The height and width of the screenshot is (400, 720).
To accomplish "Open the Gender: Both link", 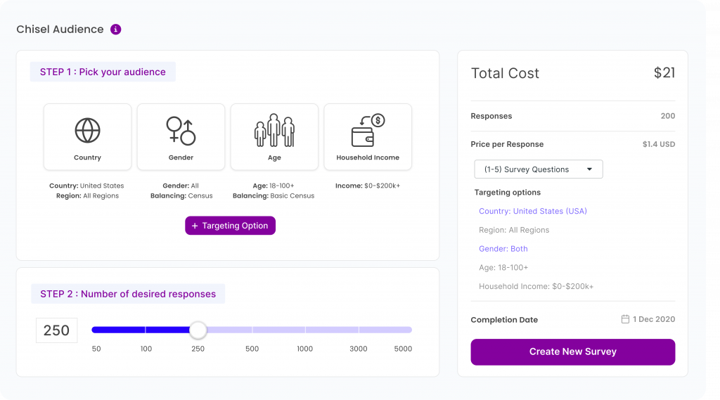I will coord(503,249).
